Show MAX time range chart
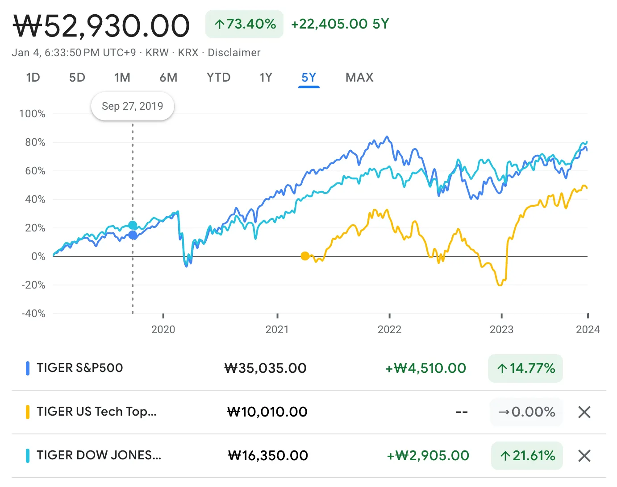This screenshot has height=487, width=617. pos(359,78)
